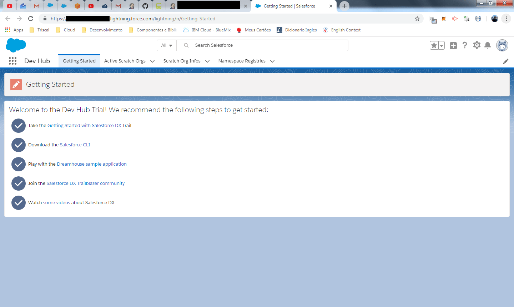Open the Namespace Registries tab

(242, 61)
